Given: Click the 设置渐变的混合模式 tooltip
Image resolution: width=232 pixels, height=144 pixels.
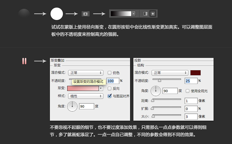Looking at the screenshot, I should click(x=89, y=82).
